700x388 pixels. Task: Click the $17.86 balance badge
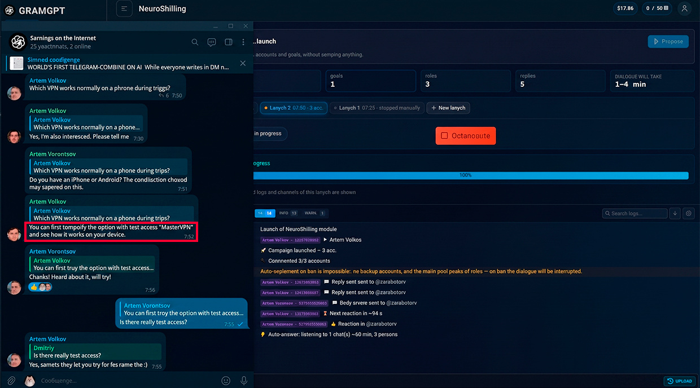[625, 8]
